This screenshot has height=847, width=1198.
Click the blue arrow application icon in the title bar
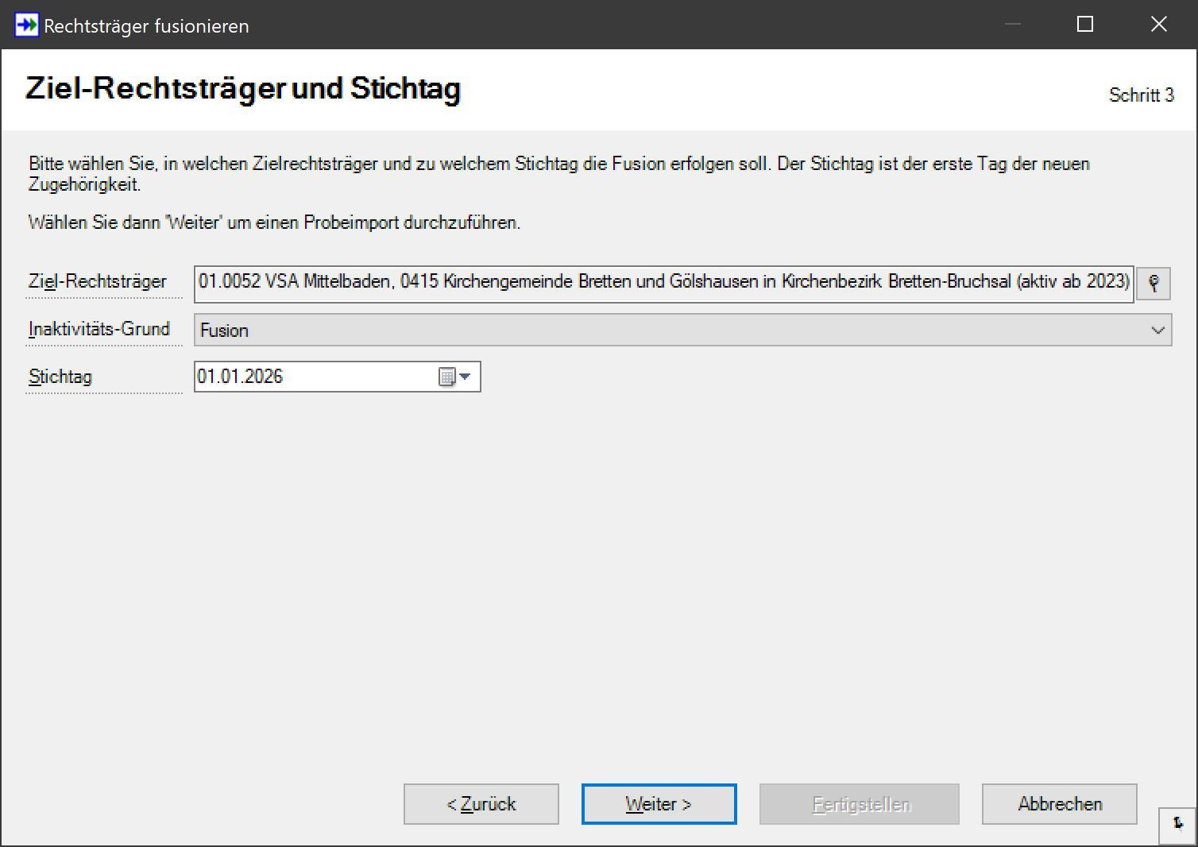point(26,25)
